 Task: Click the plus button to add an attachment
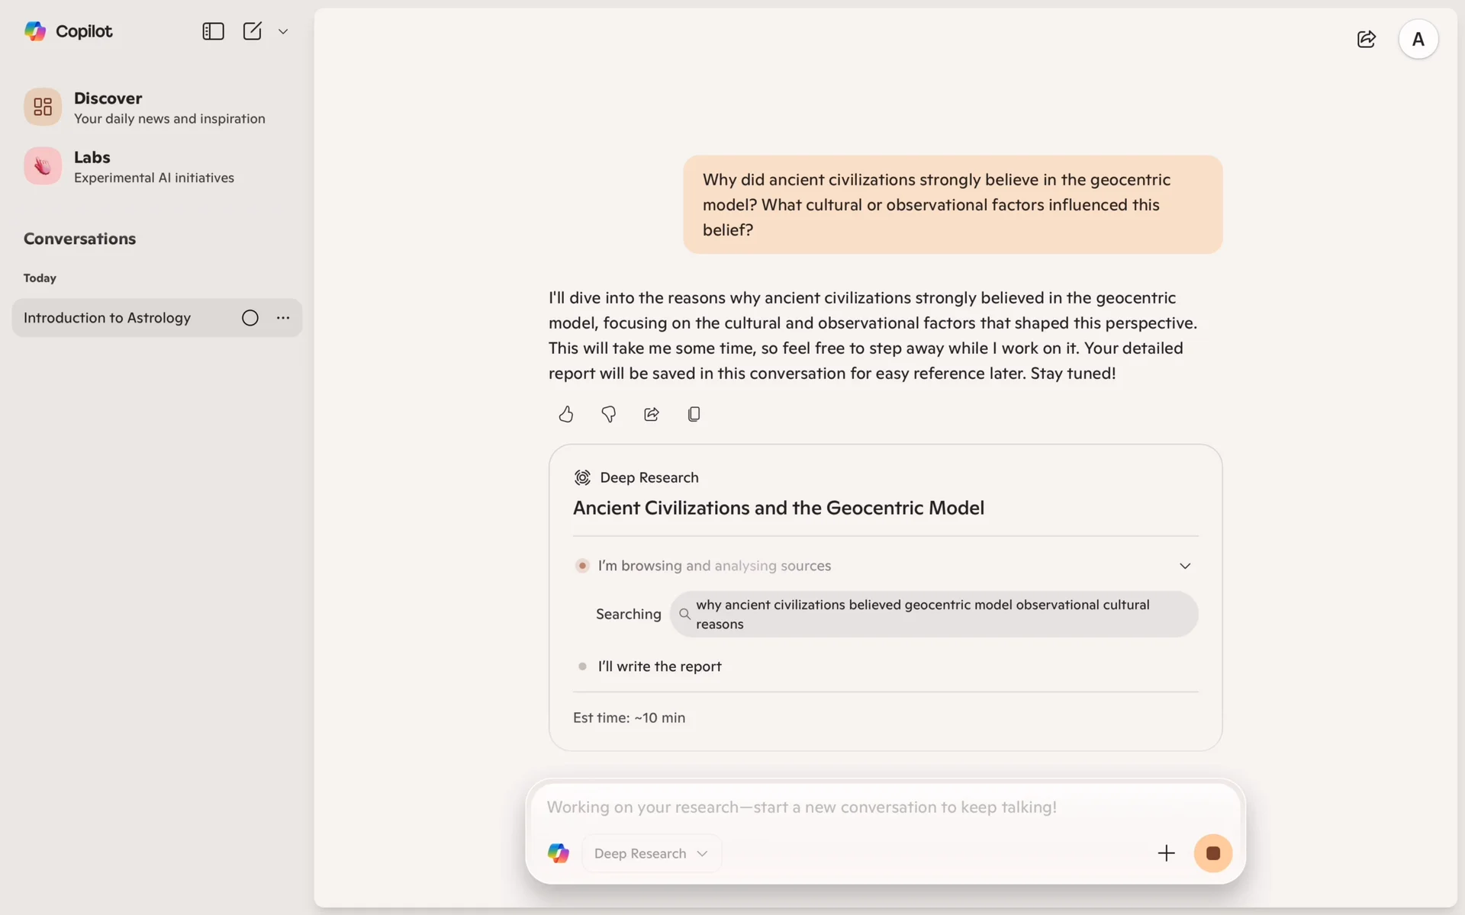tap(1166, 853)
